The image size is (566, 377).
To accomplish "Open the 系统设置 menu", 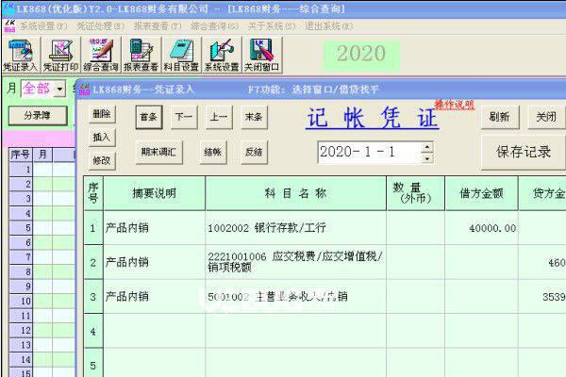I will pos(43,26).
